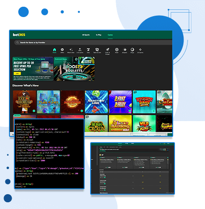Open info icon on Eye of Horus tile

pyautogui.click(x=34, y=111)
